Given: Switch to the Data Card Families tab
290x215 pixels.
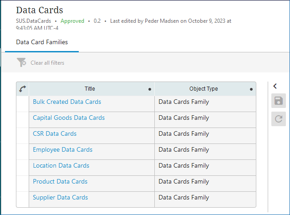Looking at the screenshot, I should 42,42.
